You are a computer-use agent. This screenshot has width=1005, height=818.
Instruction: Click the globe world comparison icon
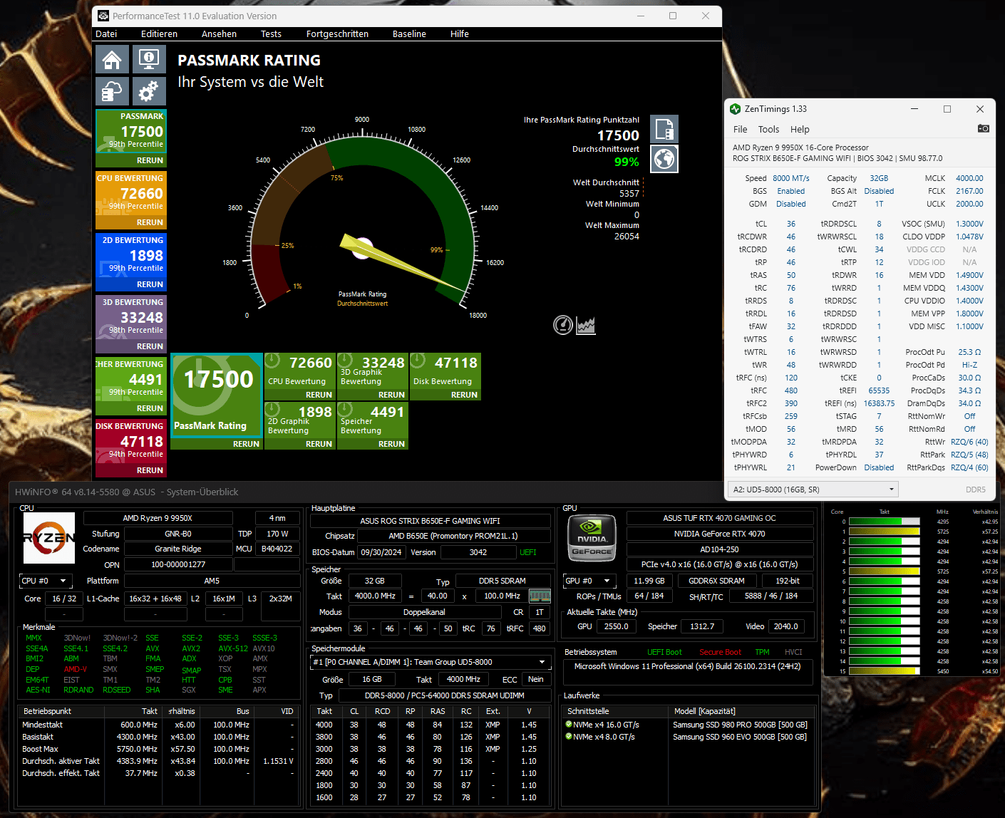point(664,159)
